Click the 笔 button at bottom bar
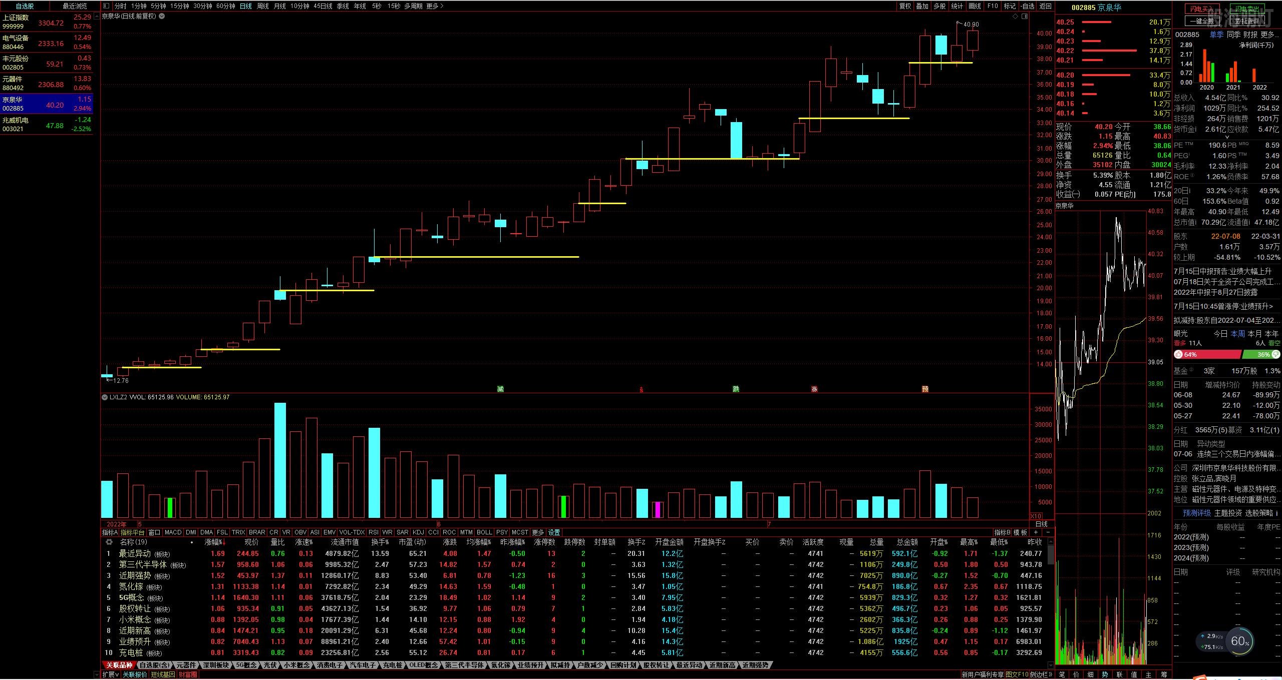 coord(1062,674)
